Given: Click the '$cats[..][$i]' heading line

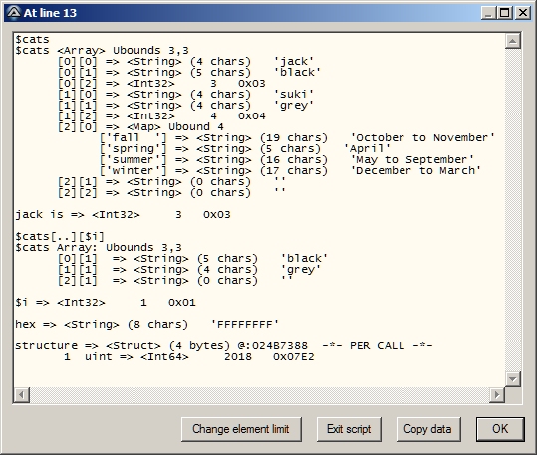Looking at the screenshot, I should tap(60, 237).
